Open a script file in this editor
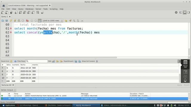191x107 pixels. 3,21
